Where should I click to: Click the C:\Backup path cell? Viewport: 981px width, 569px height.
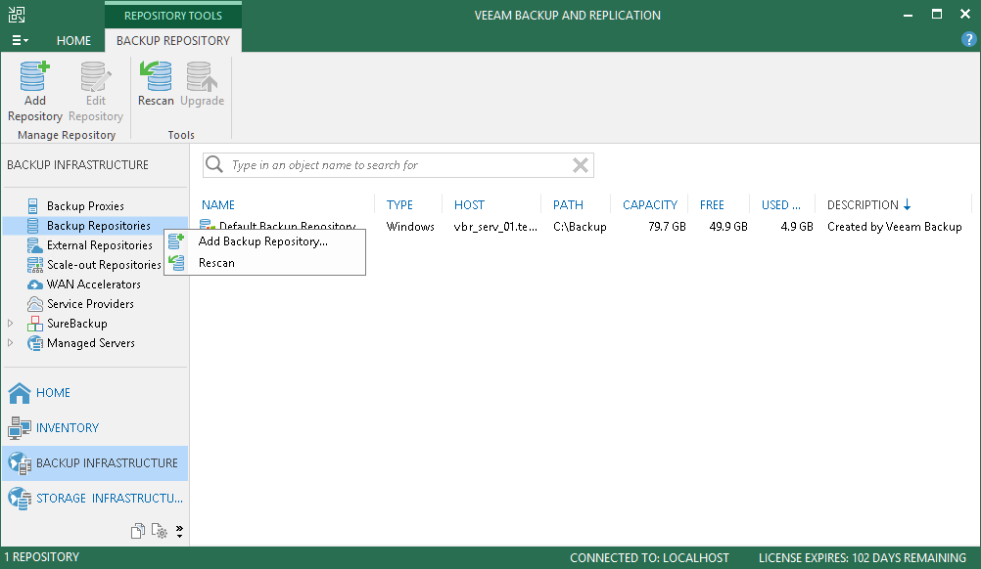[x=580, y=227]
